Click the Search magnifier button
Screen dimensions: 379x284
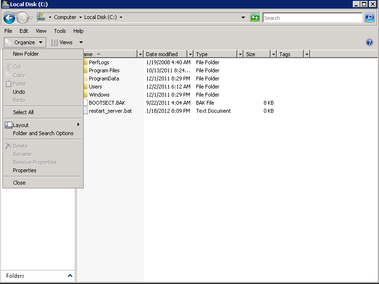(369, 18)
